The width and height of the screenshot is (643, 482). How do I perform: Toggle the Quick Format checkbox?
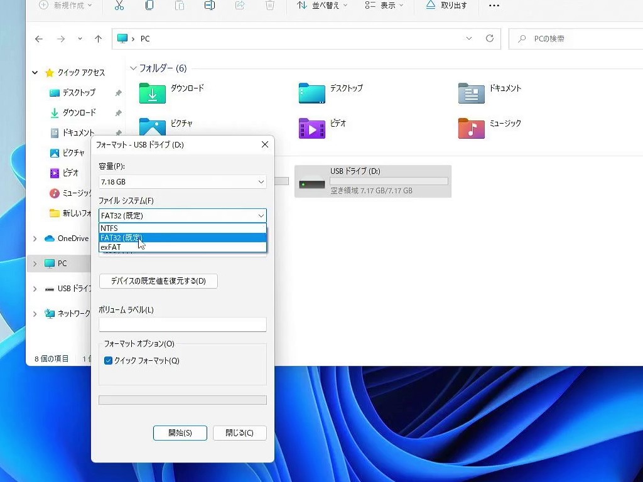[109, 361]
